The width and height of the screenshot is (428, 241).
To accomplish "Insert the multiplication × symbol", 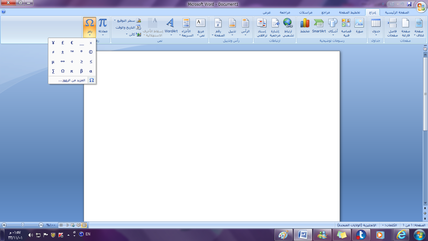I will click(x=91, y=43).
